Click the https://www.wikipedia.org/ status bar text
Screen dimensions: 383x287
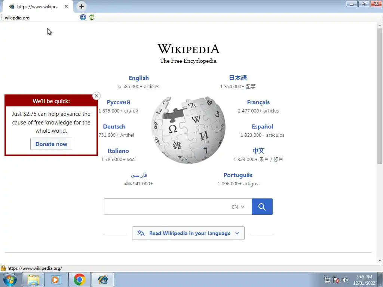(x=35, y=268)
